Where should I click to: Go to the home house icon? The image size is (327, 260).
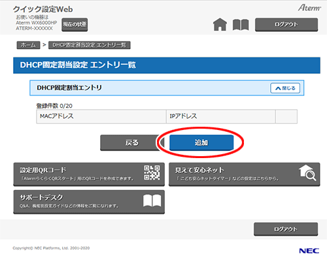220,24
